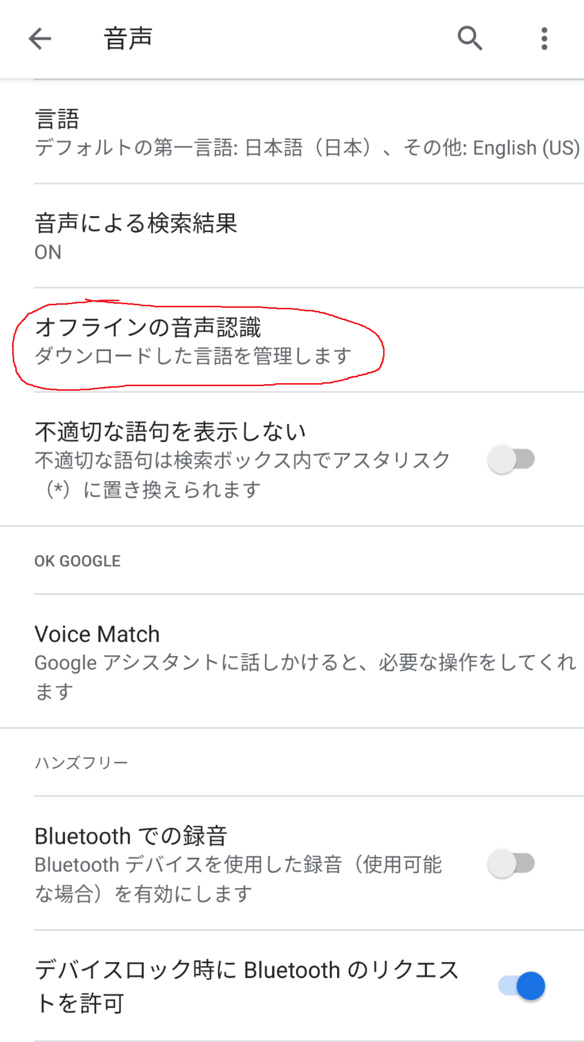Click the ON status under 音声による検索結果
The width and height of the screenshot is (584, 1042).
click(x=48, y=252)
